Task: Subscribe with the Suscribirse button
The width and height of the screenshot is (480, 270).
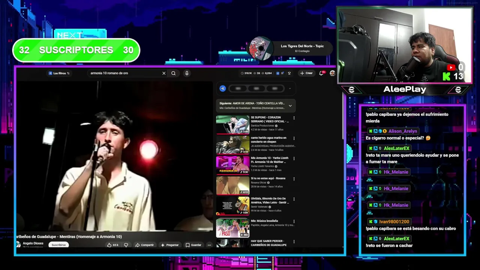Action: pyautogui.click(x=58, y=245)
